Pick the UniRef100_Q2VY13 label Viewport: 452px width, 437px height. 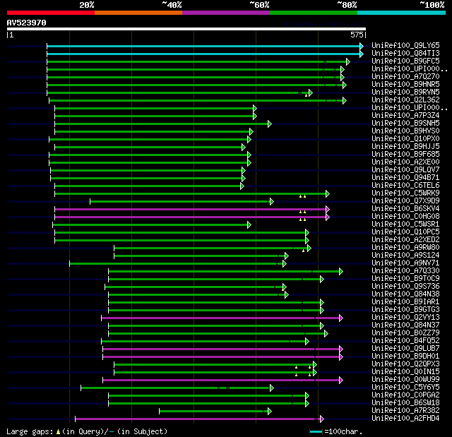(405, 318)
